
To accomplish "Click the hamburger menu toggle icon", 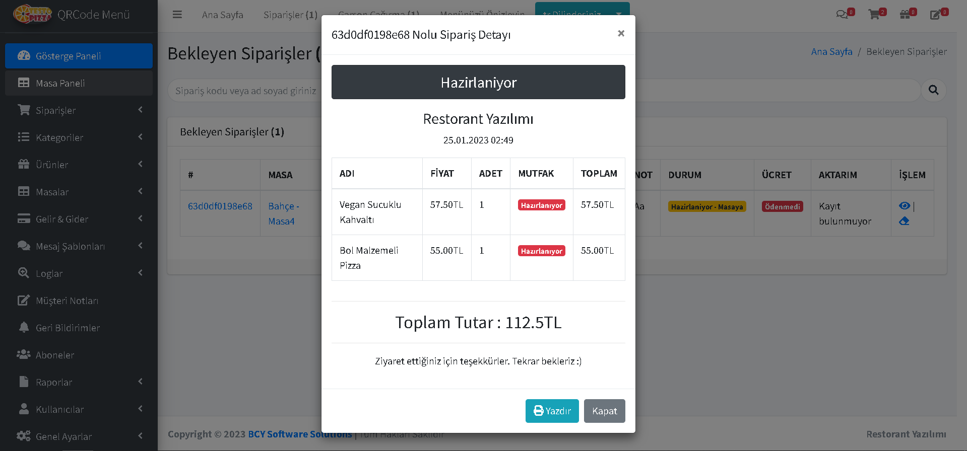I will (x=177, y=15).
